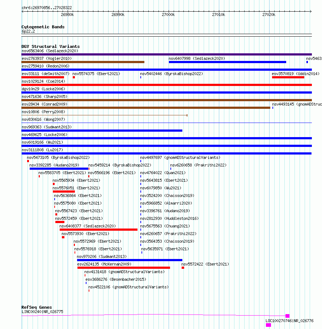Select nsv471636 (Sharp2005) label

click(x=45, y=96)
